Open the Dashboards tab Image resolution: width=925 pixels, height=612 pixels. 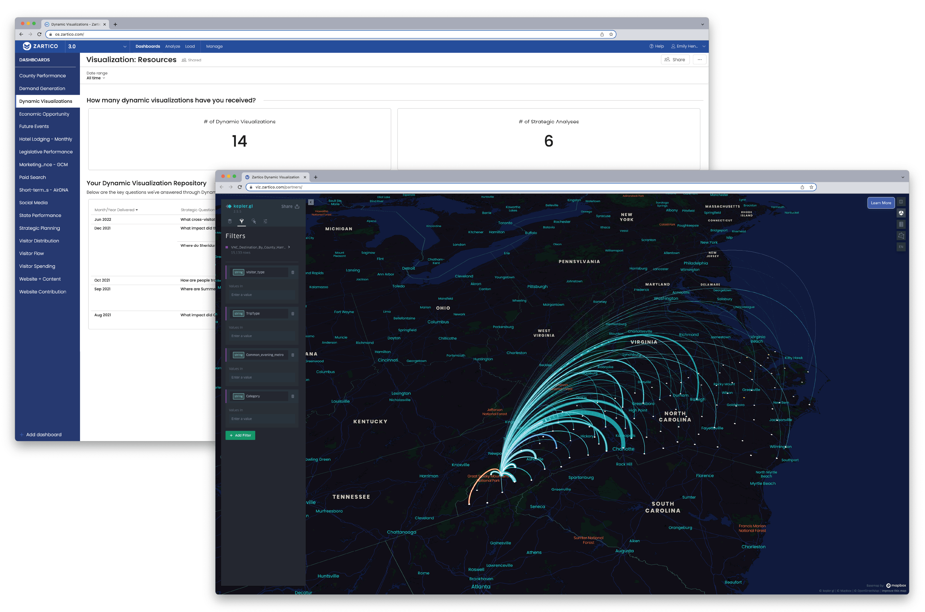[147, 46]
